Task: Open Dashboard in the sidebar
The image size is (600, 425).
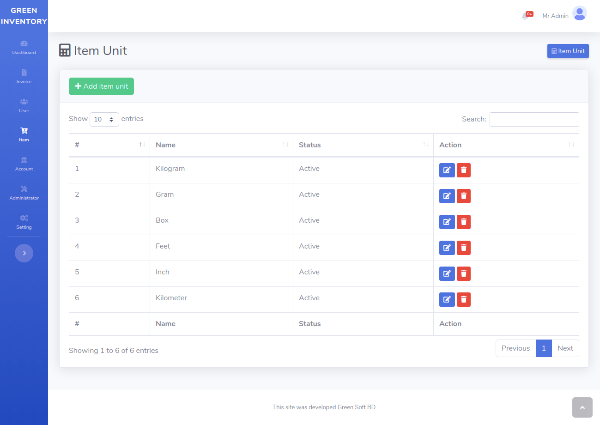Action: (x=24, y=47)
